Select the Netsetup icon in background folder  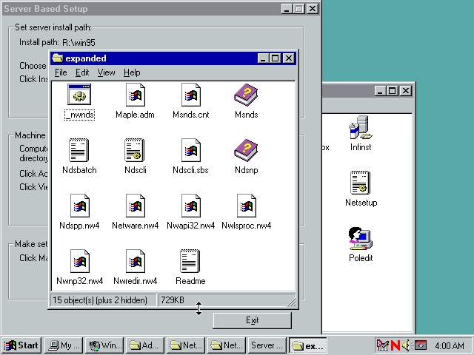coord(361,183)
